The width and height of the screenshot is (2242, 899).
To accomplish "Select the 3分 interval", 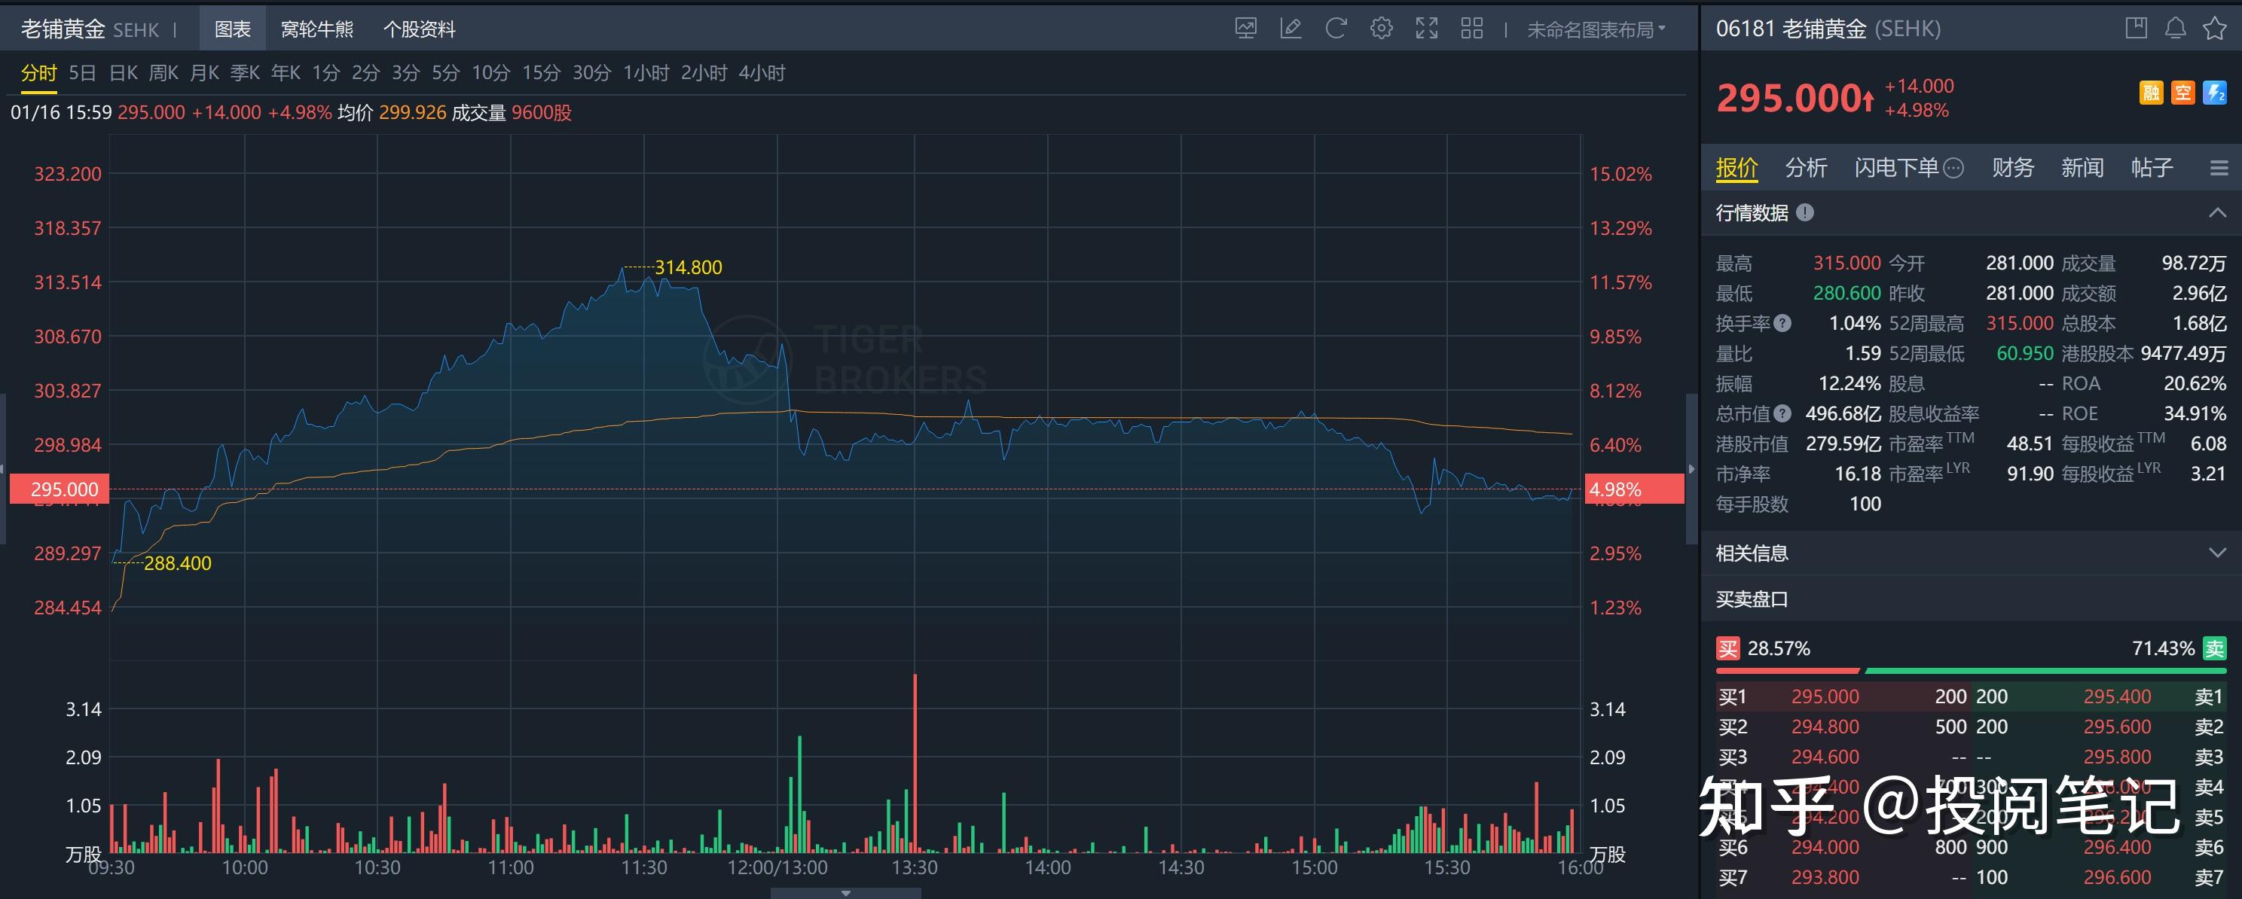I will pyautogui.click(x=405, y=73).
